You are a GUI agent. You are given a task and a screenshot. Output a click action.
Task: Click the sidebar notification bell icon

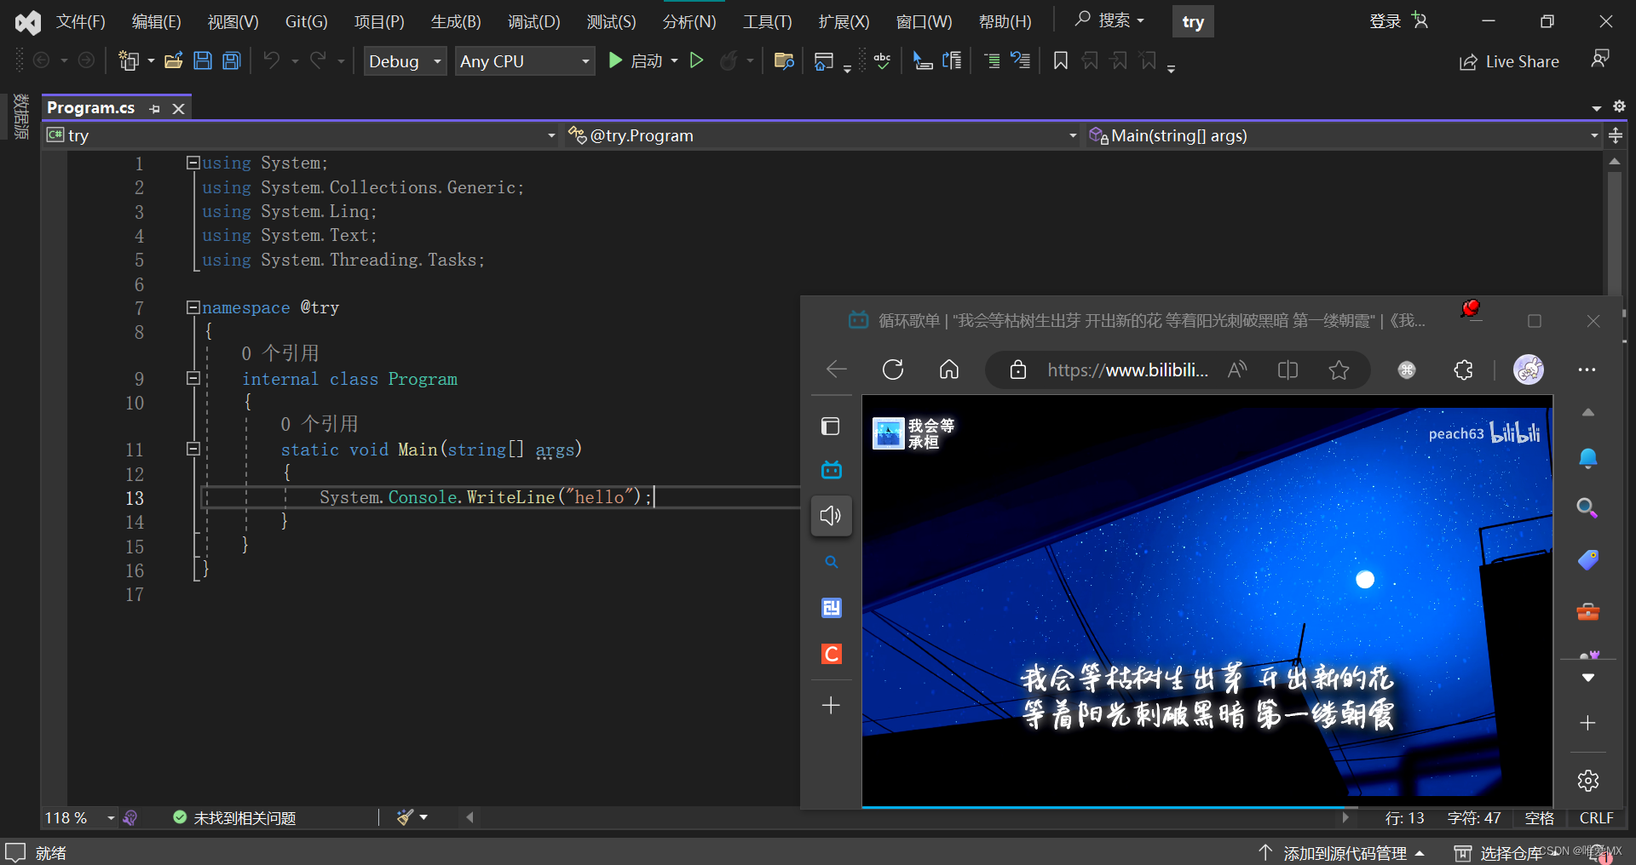click(1587, 459)
